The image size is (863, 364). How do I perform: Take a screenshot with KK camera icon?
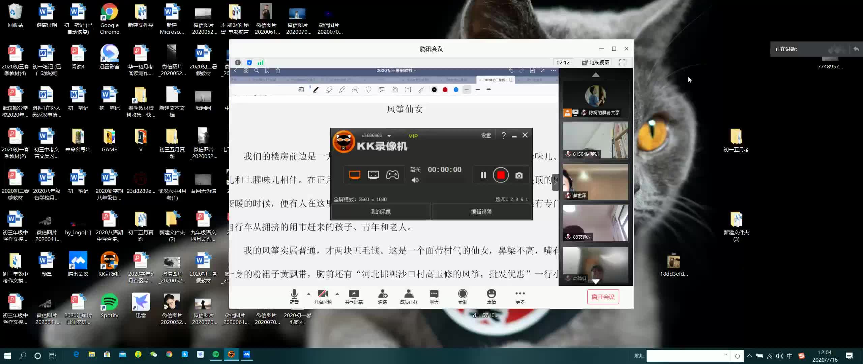pos(519,175)
